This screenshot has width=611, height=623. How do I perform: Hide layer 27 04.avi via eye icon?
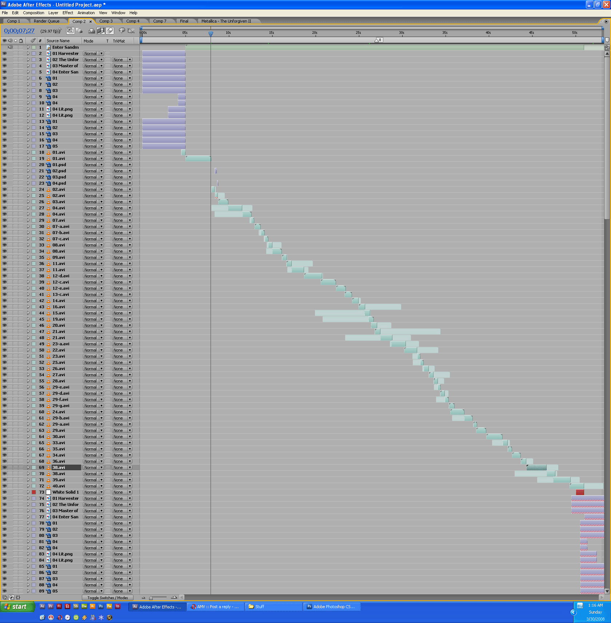(5, 208)
